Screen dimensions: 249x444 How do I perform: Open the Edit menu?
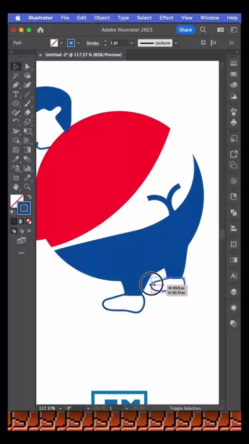coord(81,18)
